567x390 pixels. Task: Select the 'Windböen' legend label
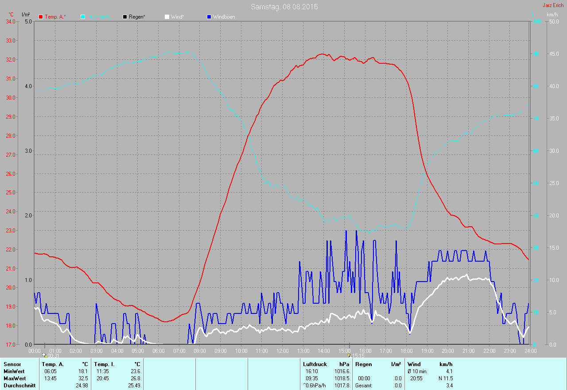click(x=224, y=17)
